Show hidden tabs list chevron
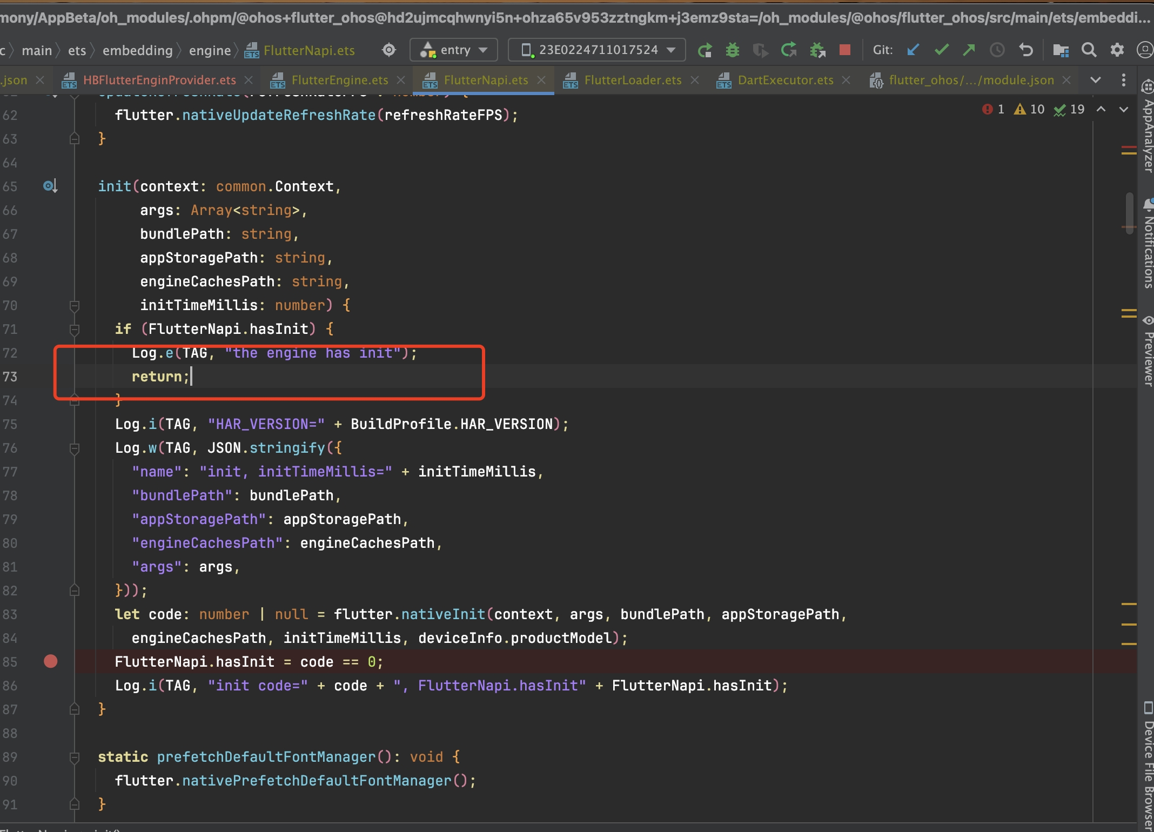 point(1096,80)
